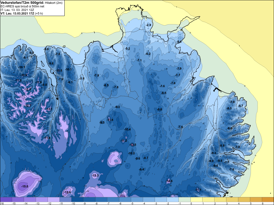This screenshot has height=205, width=274.
Task: Select the -10.8 temperature label
Action: coord(59,71)
